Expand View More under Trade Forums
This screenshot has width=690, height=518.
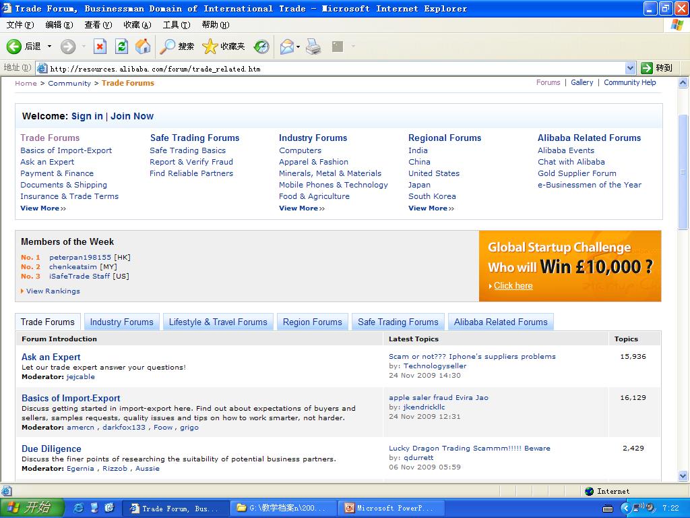tap(43, 208)
